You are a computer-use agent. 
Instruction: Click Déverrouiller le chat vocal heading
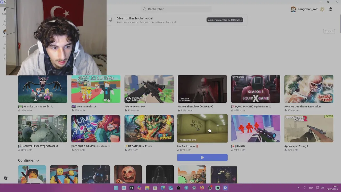[135, 18]
